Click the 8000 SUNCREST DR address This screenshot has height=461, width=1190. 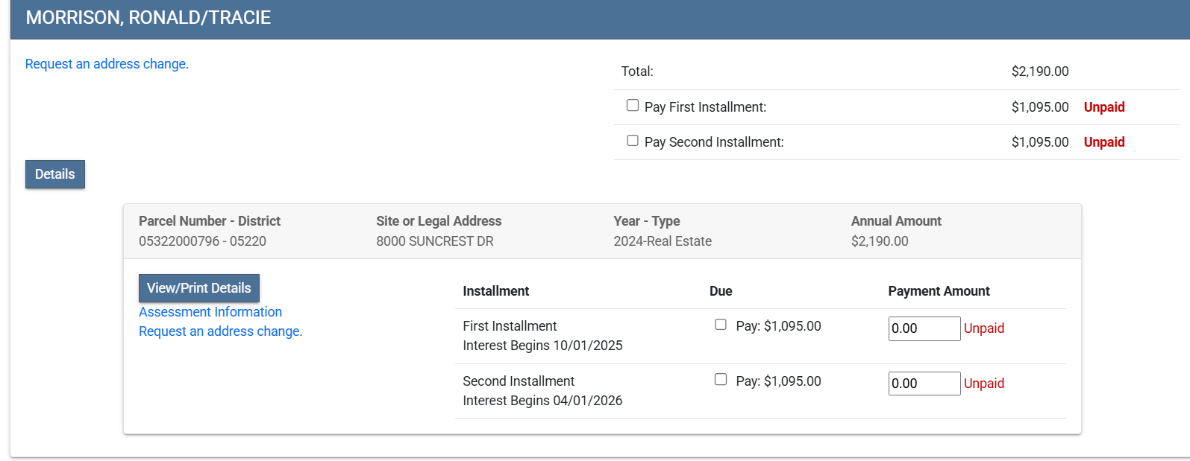point(435,241)
